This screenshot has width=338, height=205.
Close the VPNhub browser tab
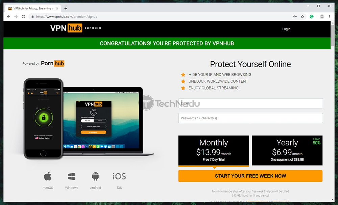point(57,9)
